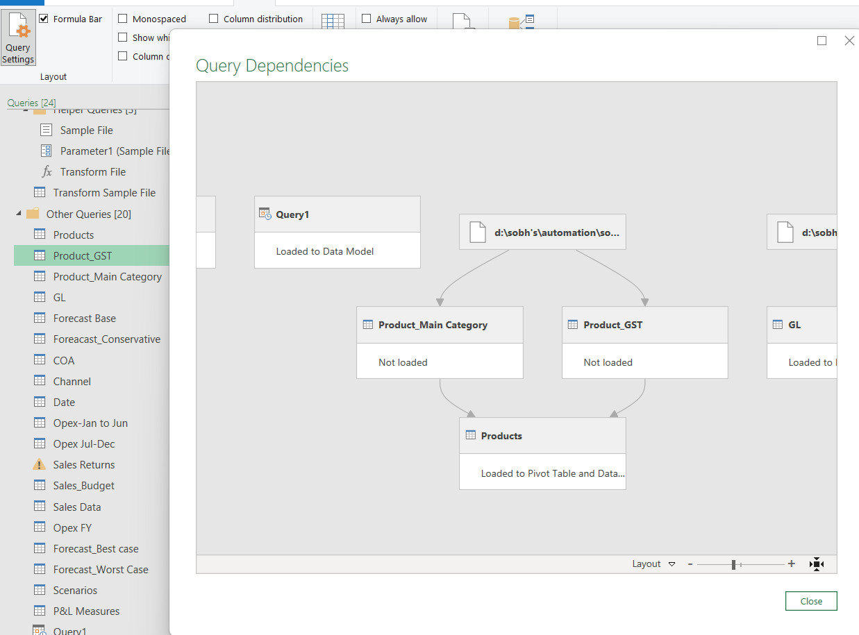The image size is (859, 635).
Task: Check the Always allow checkbox
Action: 367,19
